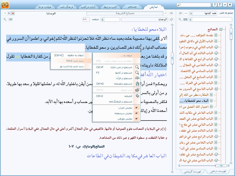Click the open-book icon of النصائح root
This screenshot has height=176, width=235.
221,29
